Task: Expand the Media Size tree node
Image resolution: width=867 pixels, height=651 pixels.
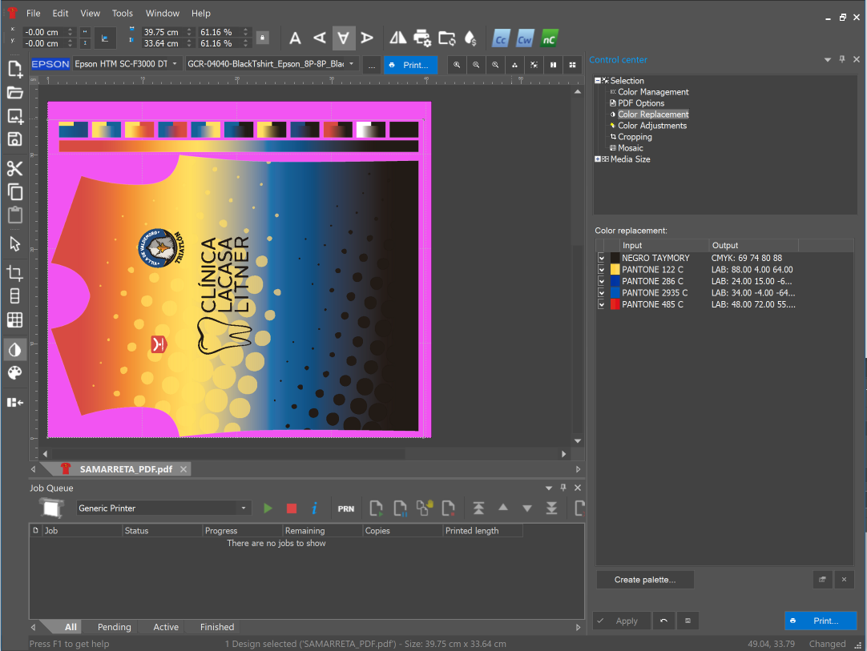Action: (598, 159)
